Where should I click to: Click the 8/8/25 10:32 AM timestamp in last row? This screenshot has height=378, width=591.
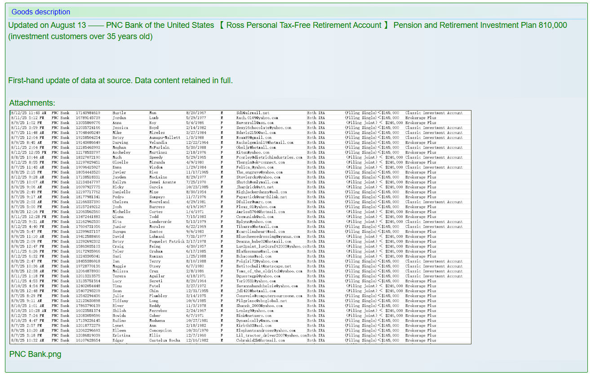click(27, 340)
